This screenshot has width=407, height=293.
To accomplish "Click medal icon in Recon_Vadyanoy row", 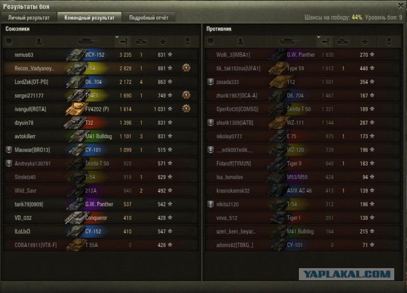I will pyautogui.click(x=186, y=68).
